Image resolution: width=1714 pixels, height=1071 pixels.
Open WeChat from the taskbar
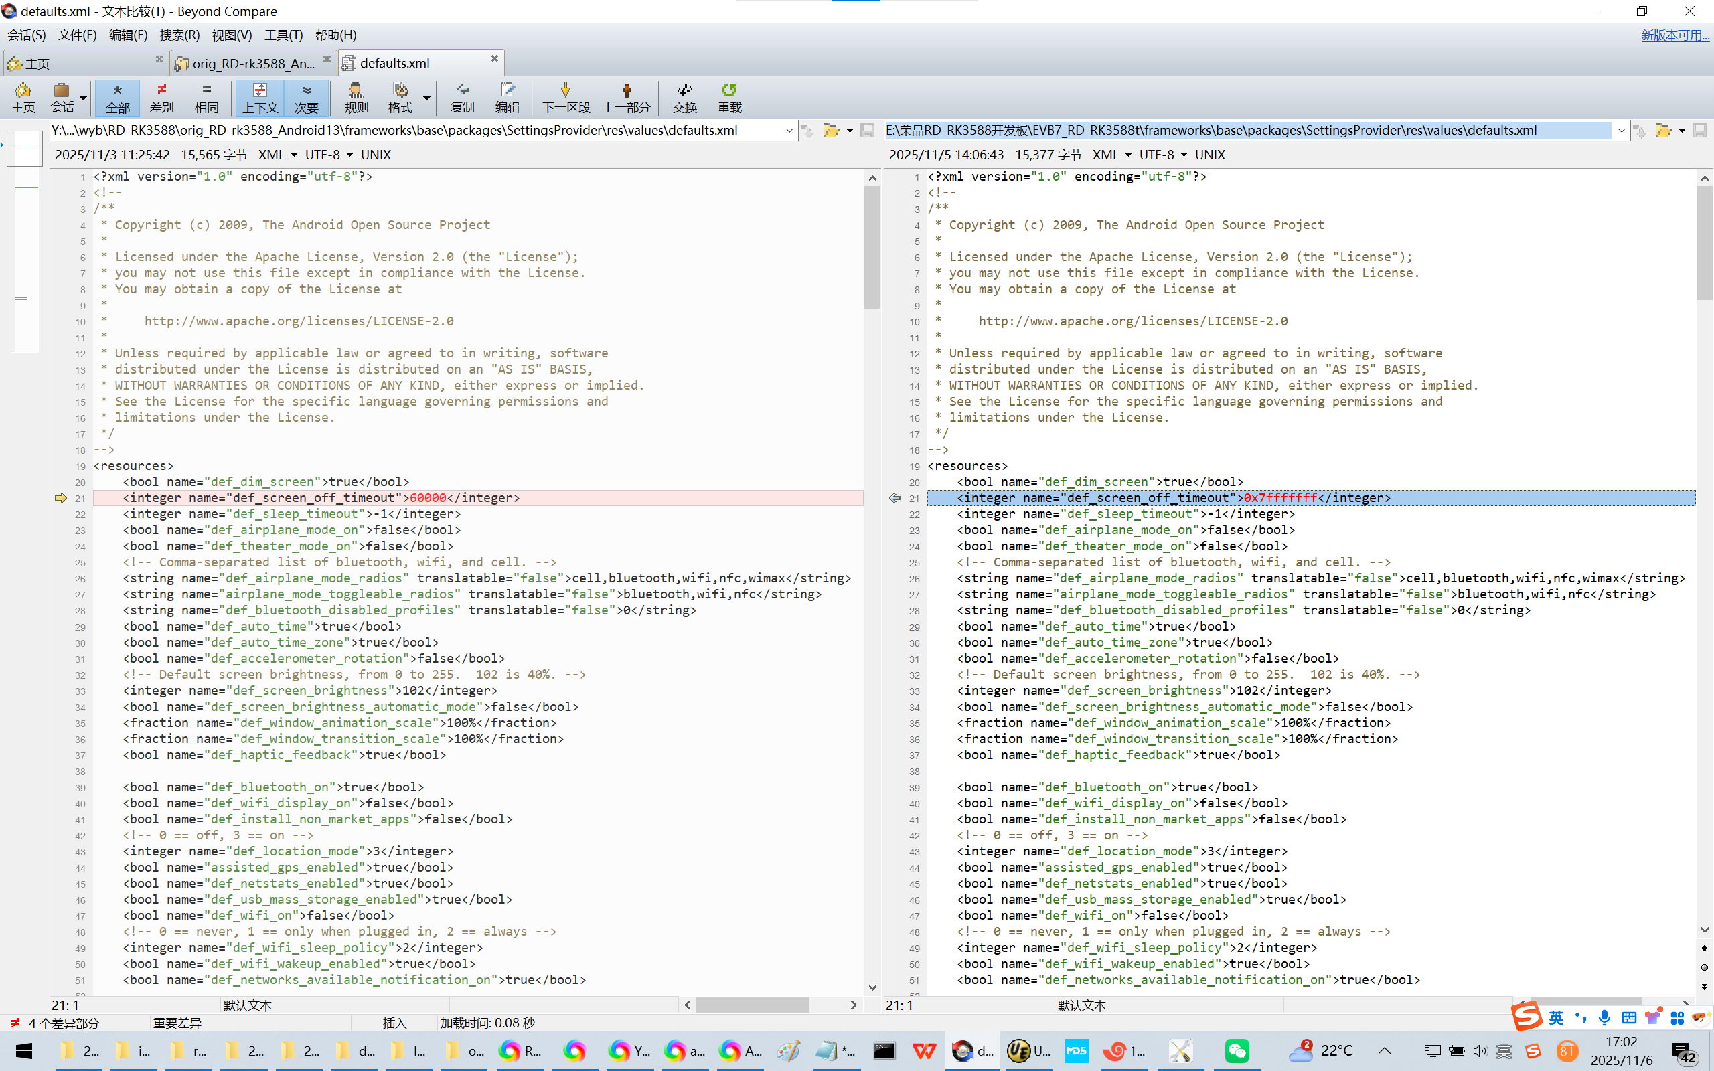point(1237,1050)
